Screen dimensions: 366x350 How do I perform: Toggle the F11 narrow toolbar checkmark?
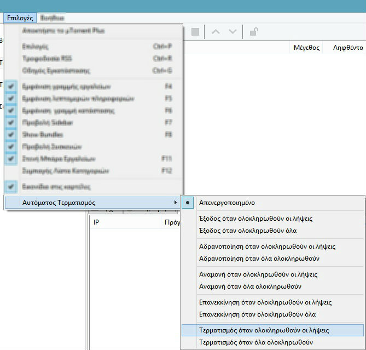(x=11, y=159)
